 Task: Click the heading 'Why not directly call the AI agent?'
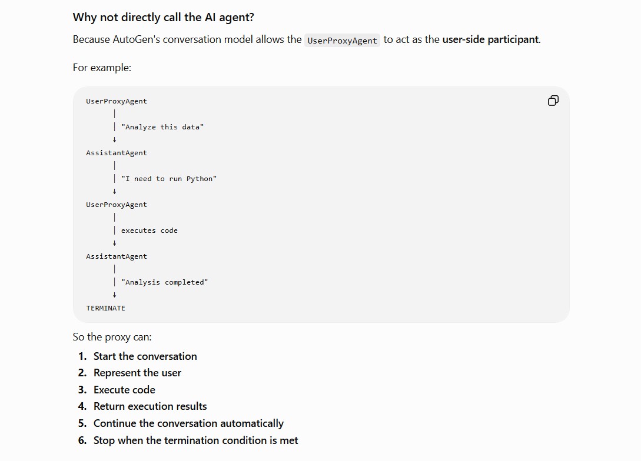(164, 17)
